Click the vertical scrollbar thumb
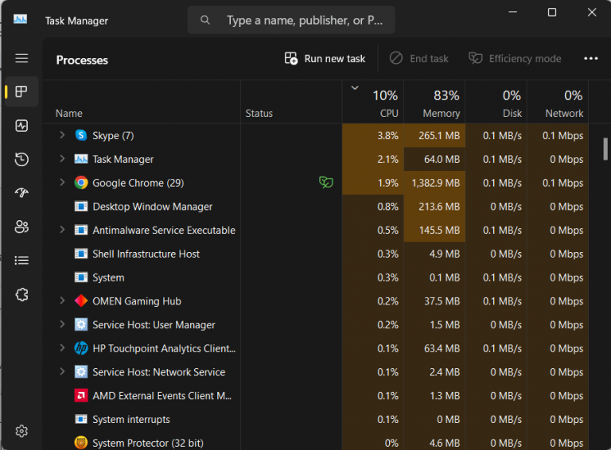The image size is (611, 450). click(x=605, y=149)
